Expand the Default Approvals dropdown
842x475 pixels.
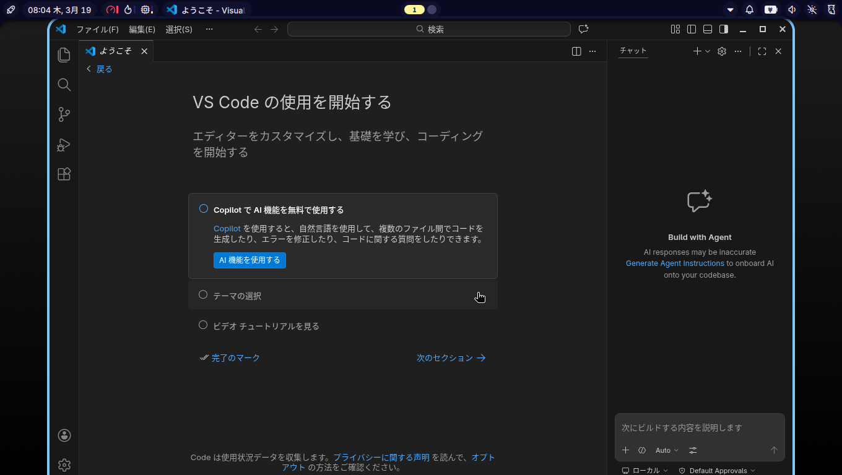point(718,471)
